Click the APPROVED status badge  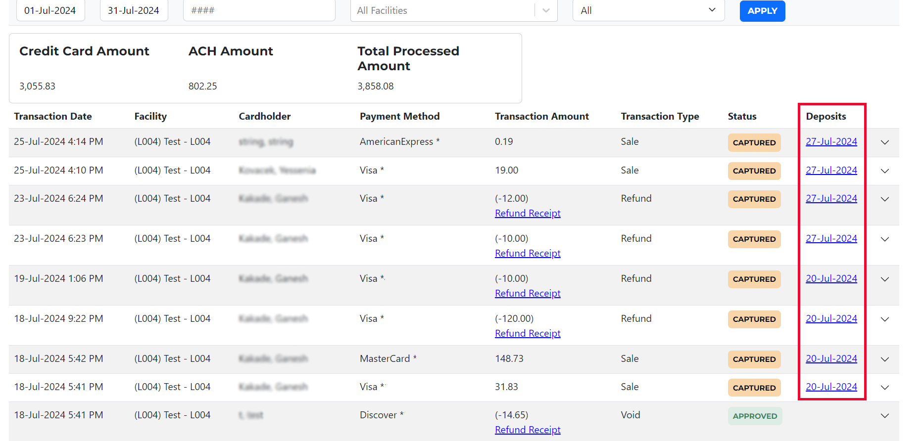[755, 416]
